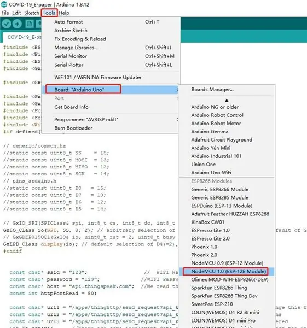Select Generic ESP8285 Module
This screenshot has width=307, height=328.
pyautogui.click(x=227, y=197)
